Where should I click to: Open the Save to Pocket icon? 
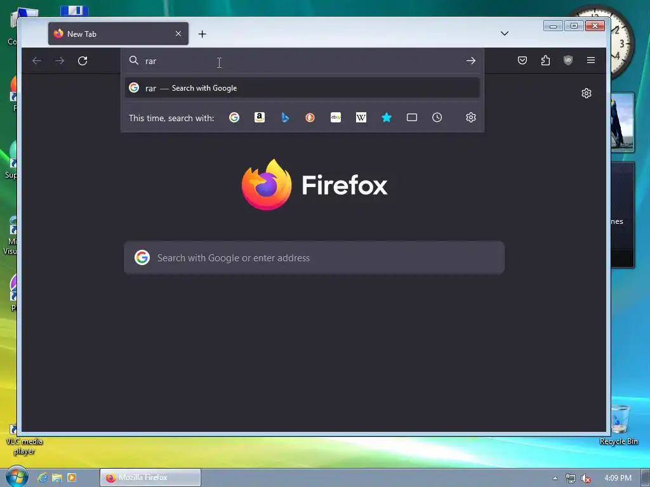(x=522, y=60)
